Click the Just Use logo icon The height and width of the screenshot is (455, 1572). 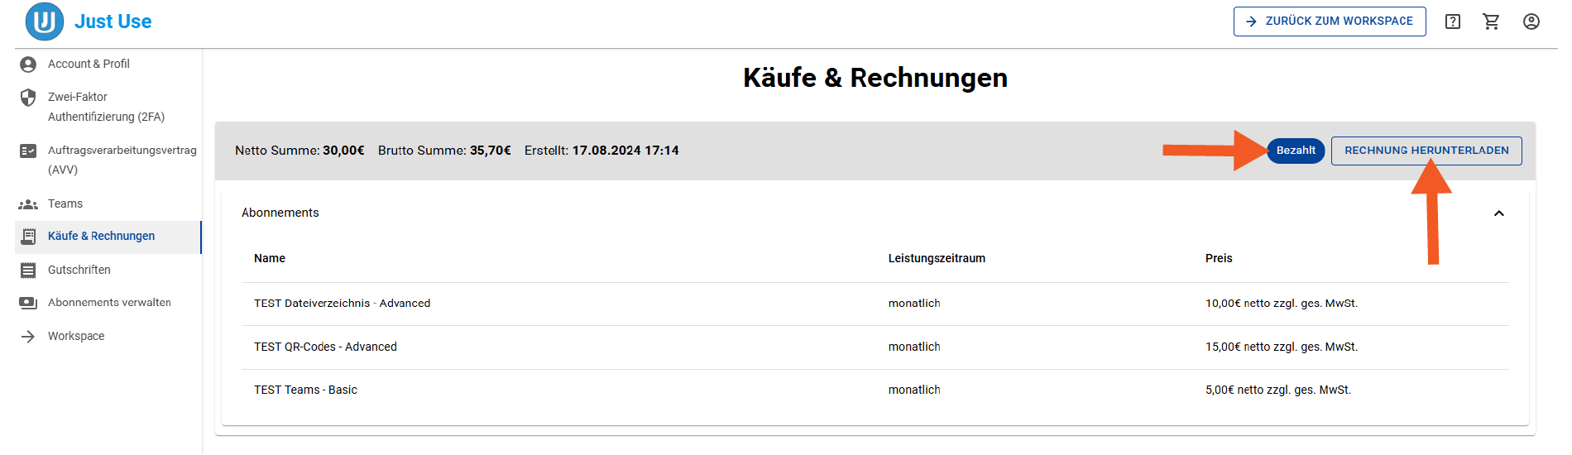45,22
